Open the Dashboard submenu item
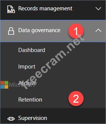106x124 pixels. [32, 50]
